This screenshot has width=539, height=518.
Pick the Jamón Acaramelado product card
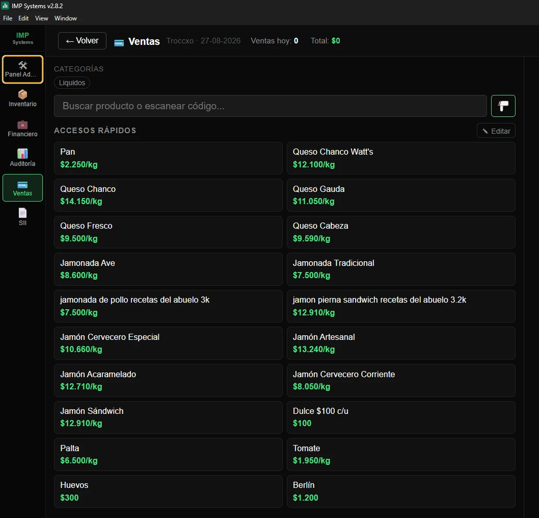coord(168,380)
